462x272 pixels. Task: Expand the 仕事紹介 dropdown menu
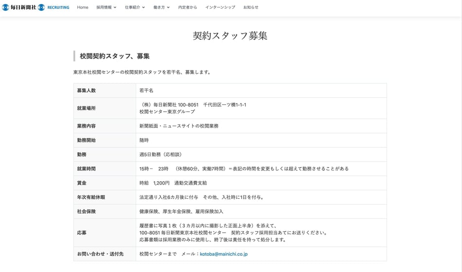pyautogui.click(x=135, y=7)
